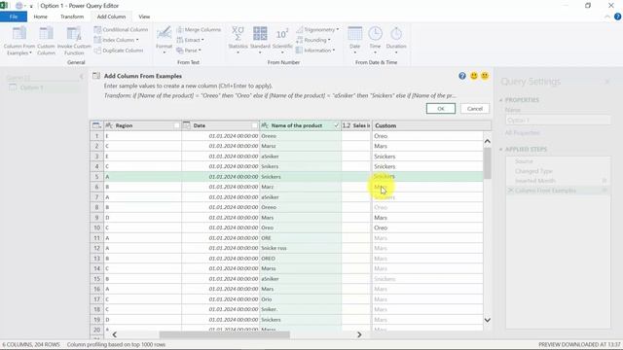
Task: Click vertical scrollbar thumb
Action: 488,163
